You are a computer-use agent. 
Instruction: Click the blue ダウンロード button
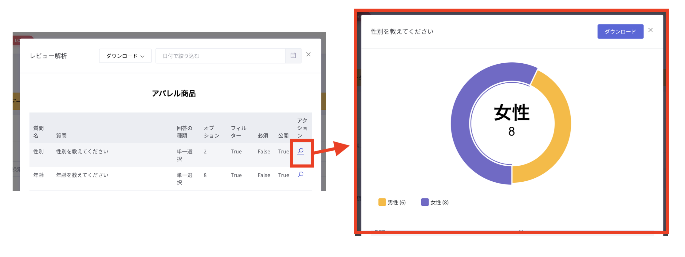point(620,31)
